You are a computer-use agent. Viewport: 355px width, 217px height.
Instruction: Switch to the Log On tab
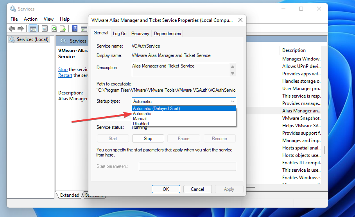(120, 34)
